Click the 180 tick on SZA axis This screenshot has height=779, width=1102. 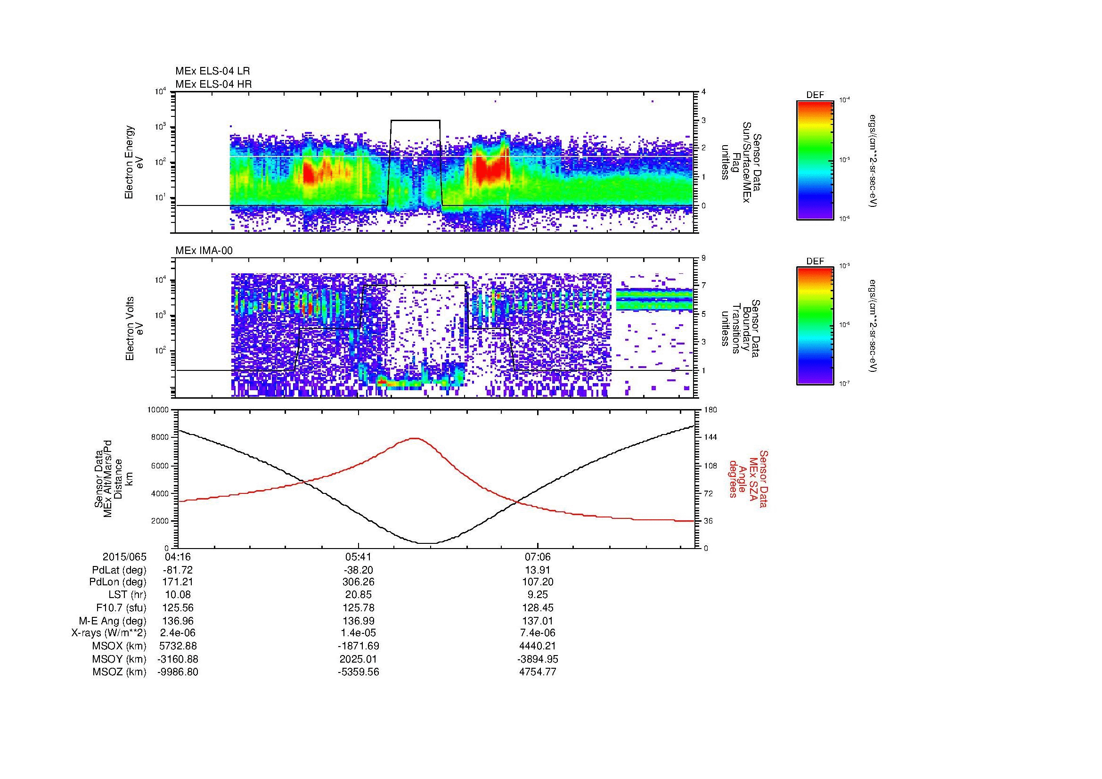(710, 410)
